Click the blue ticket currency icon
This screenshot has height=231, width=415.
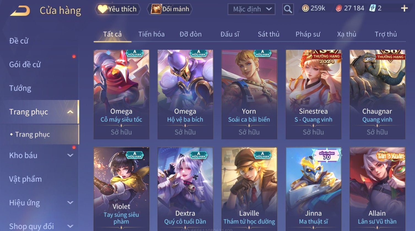[x=372, y=8]
